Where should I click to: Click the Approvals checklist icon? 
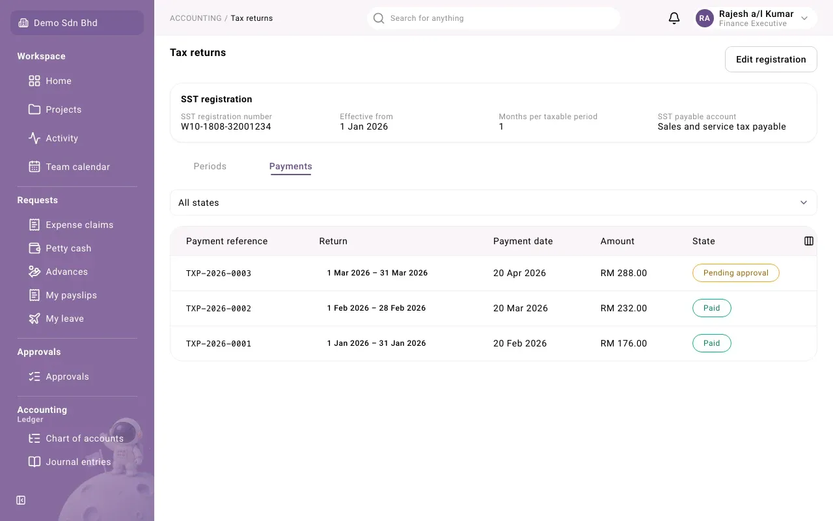point(34,376)
